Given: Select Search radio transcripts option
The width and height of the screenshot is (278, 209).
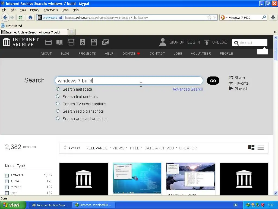Looking at the screenshot, I should [58, 111].
